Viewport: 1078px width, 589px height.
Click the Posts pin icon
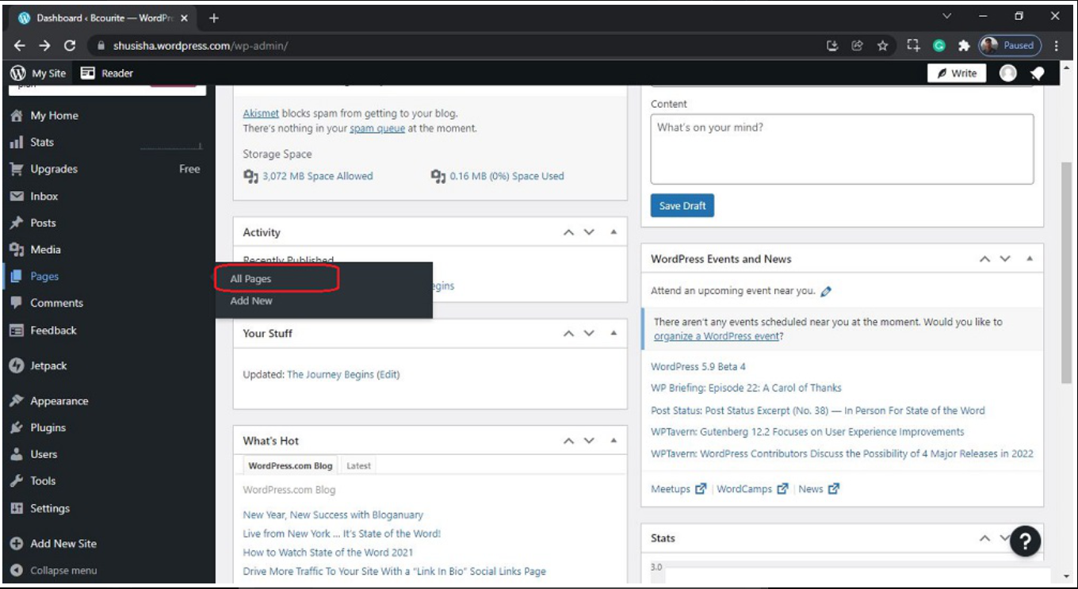pos(17,223)
